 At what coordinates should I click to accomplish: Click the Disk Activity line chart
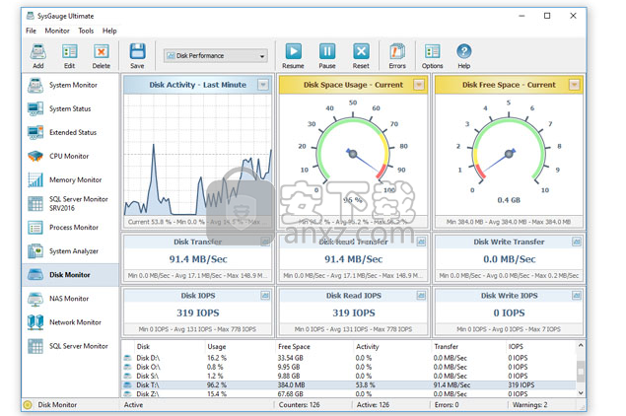click(198, 156)
